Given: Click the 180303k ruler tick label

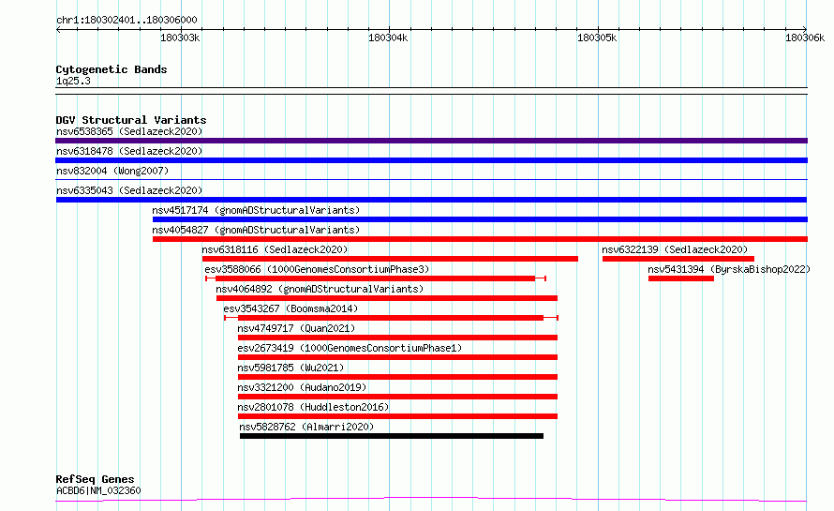Looking at the screenshot, I should [180, 38].
